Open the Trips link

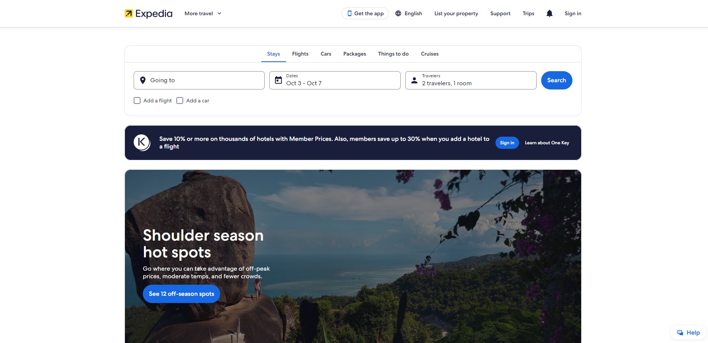528,13
